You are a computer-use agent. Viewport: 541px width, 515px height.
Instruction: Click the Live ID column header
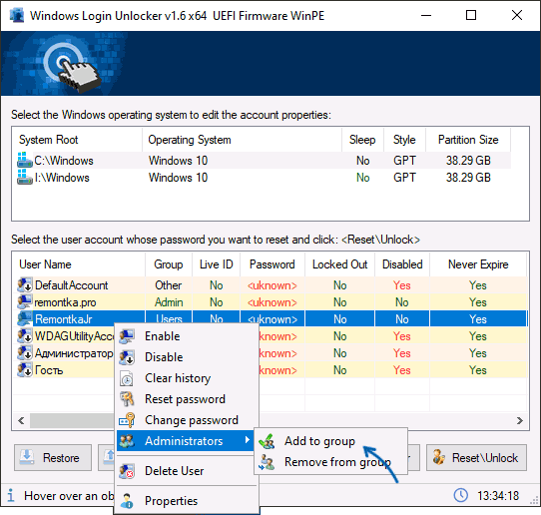coord(216,264)
